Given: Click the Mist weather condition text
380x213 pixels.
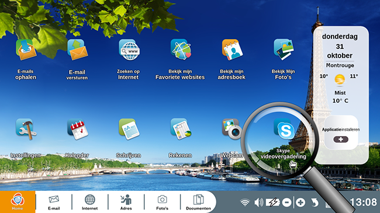Looking at the screenshot, I should [340, 93].
